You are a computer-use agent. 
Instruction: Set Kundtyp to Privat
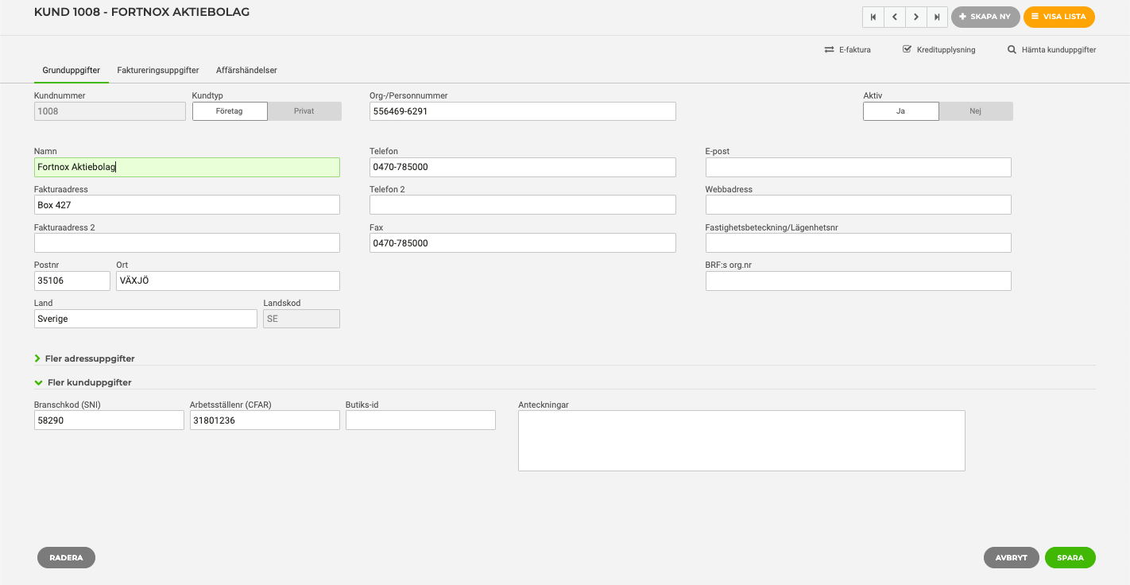pyautogui.click(x=304, y=111)
